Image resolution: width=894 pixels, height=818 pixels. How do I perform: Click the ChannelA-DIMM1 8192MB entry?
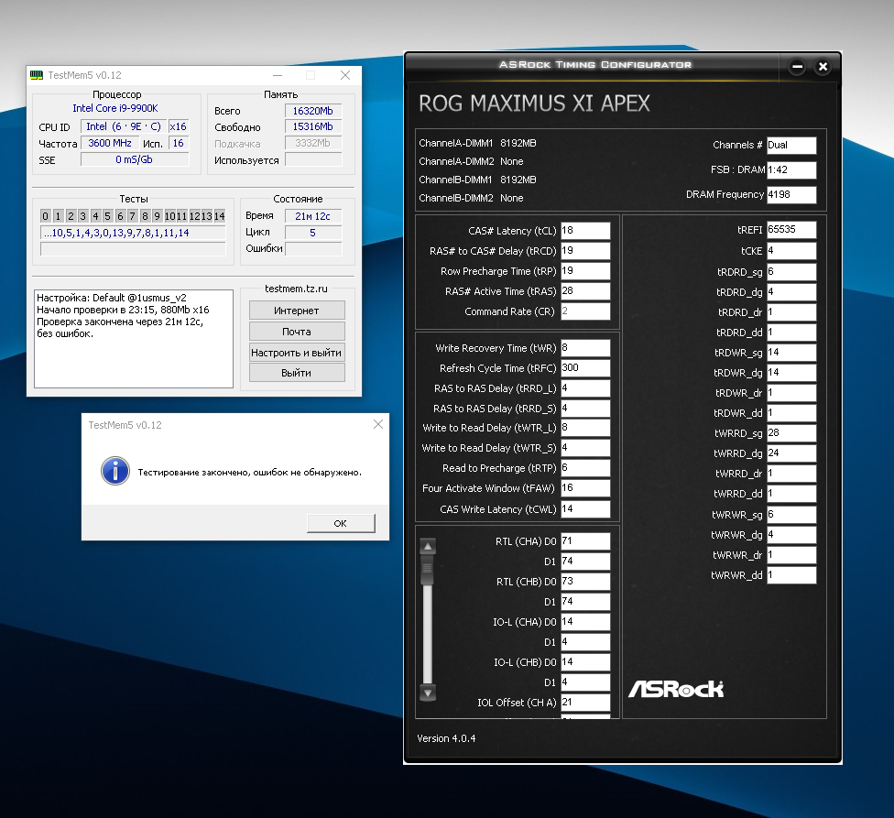[x=477, y=143]
